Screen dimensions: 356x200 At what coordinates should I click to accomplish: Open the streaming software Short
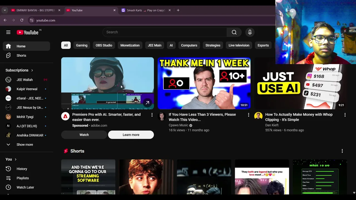tap(88, 177)
